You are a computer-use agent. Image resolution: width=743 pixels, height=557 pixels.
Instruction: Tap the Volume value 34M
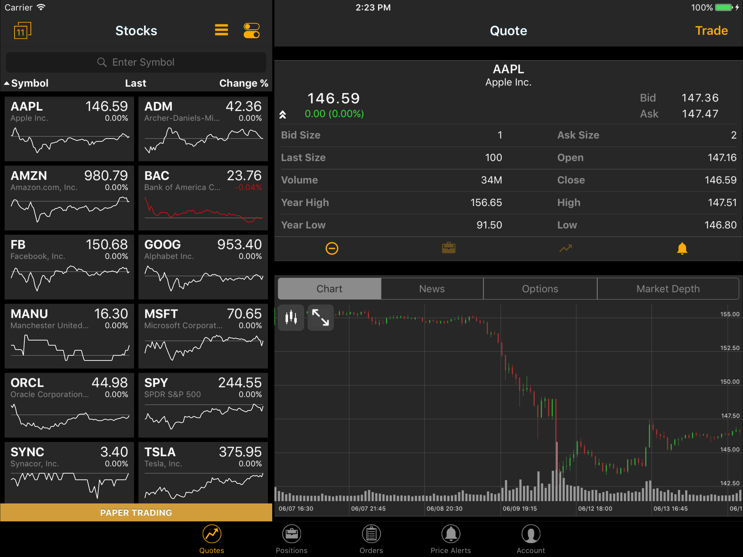[491, 180]
